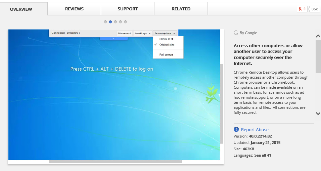This screenshot has height=171, width=321.
Task: Click the screenshot's vertical scrollbar
Action: [222, 104]
